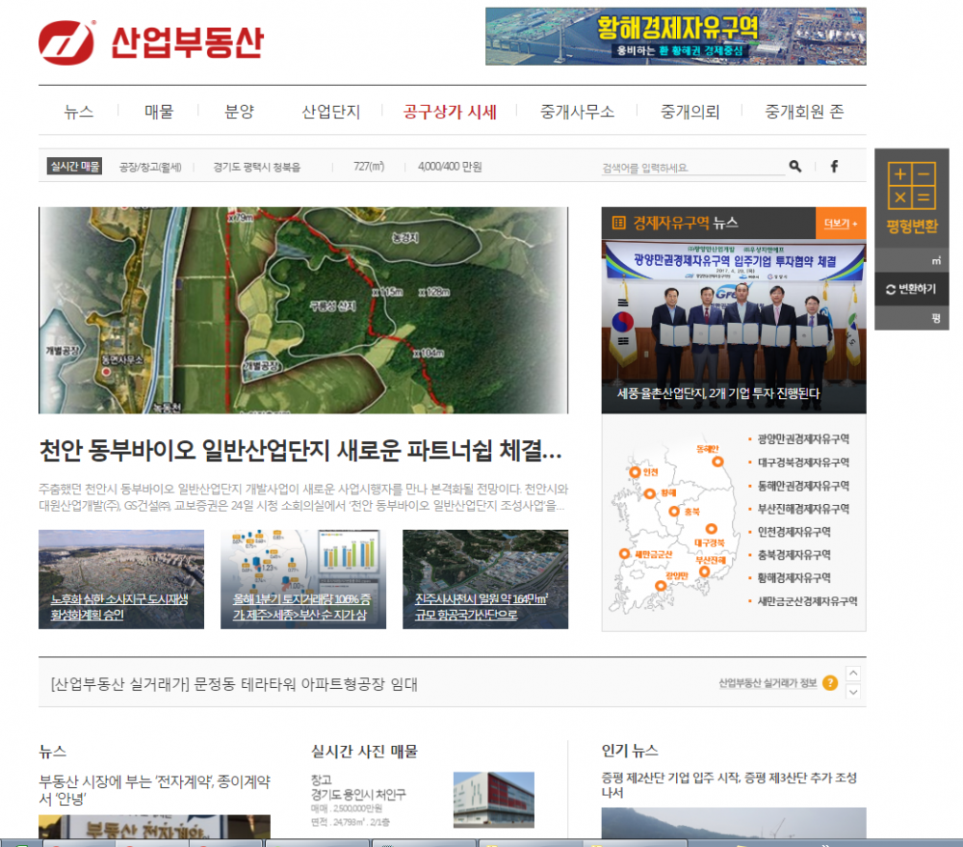
Task: Click the search magnifier icon
Action: click(794, 167)
